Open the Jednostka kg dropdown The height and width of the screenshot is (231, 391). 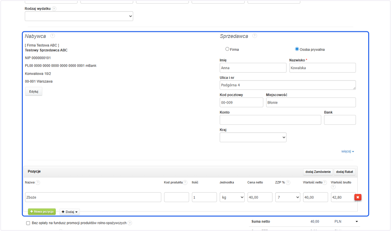[232, 197]
